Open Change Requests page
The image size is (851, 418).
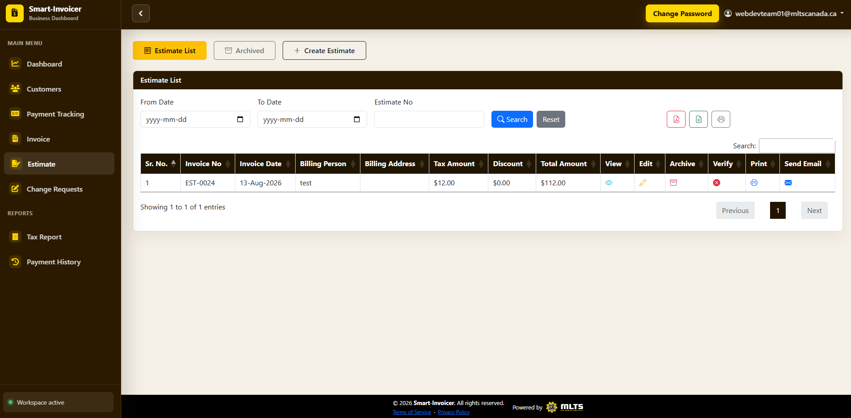tap(59, 189)
